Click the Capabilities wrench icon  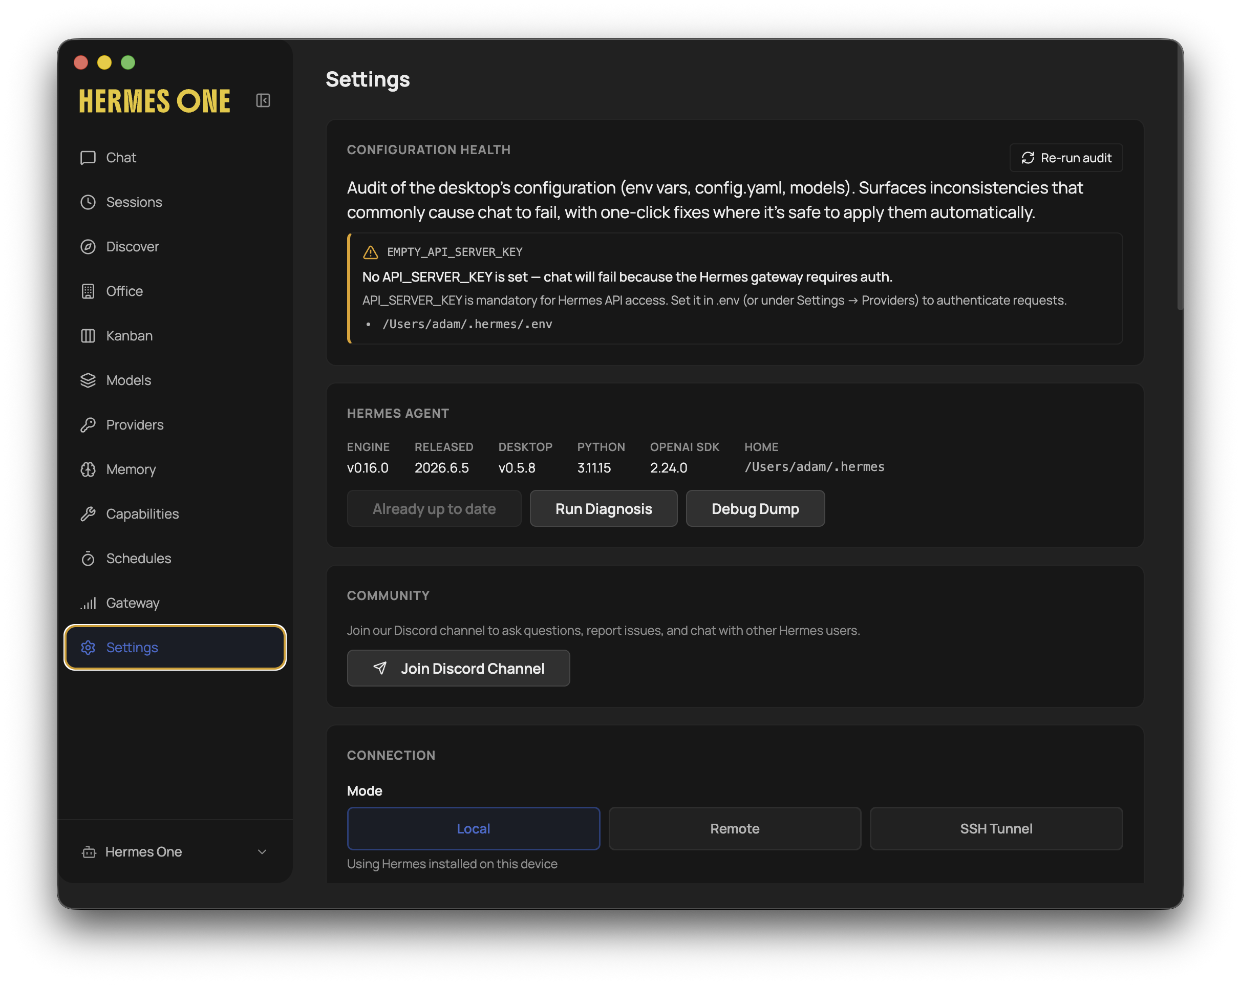(88, 514)
